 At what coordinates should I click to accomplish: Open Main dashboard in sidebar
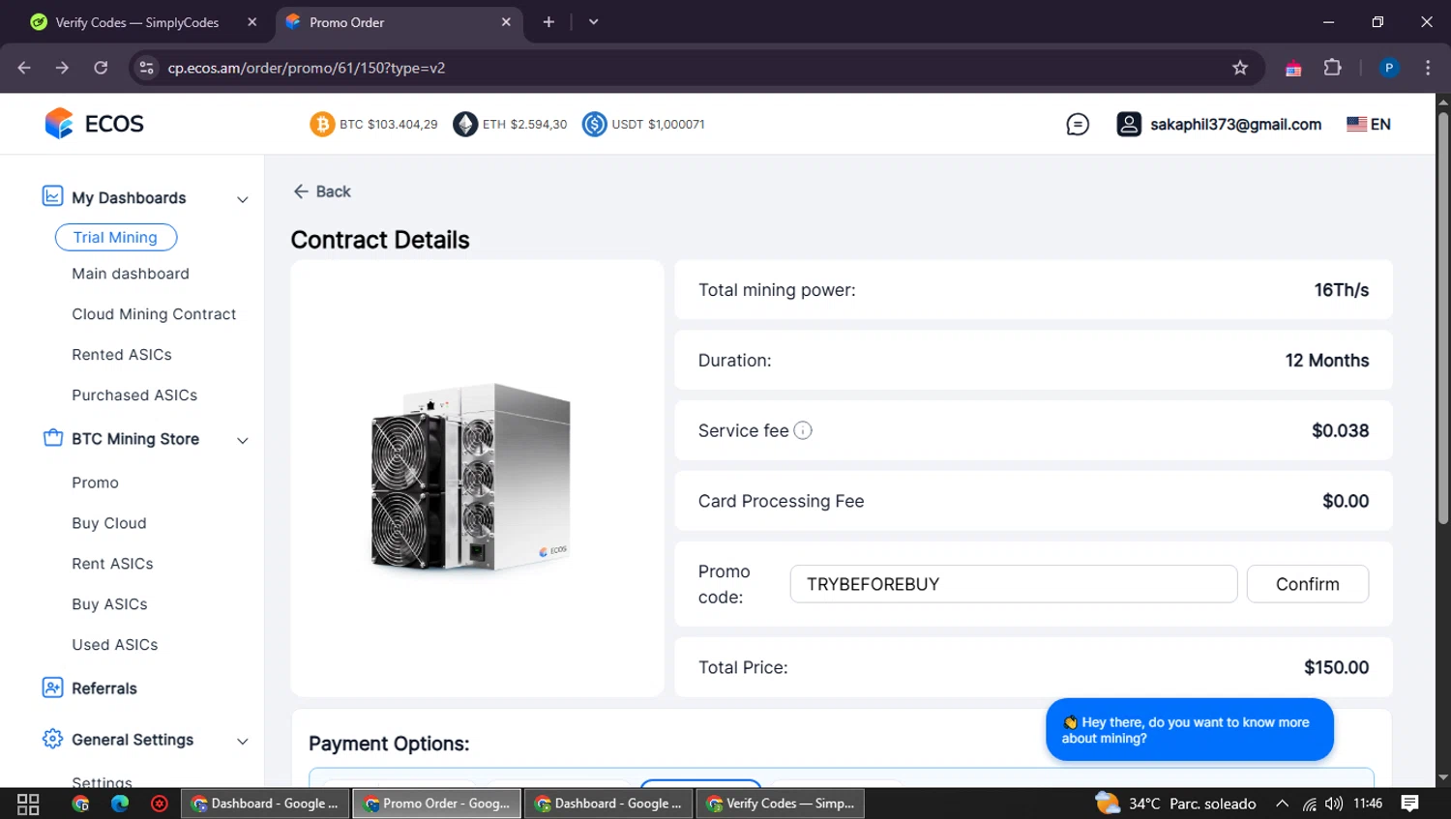[x=131, y=274]
